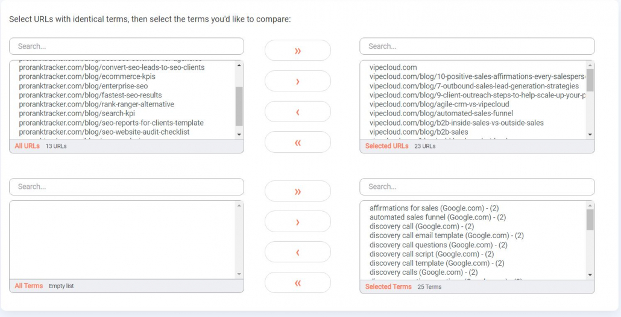Select vipecloud.com/blog/b2b-sales URL
This screenshot has height=317, width=621.
pos(418,132)
